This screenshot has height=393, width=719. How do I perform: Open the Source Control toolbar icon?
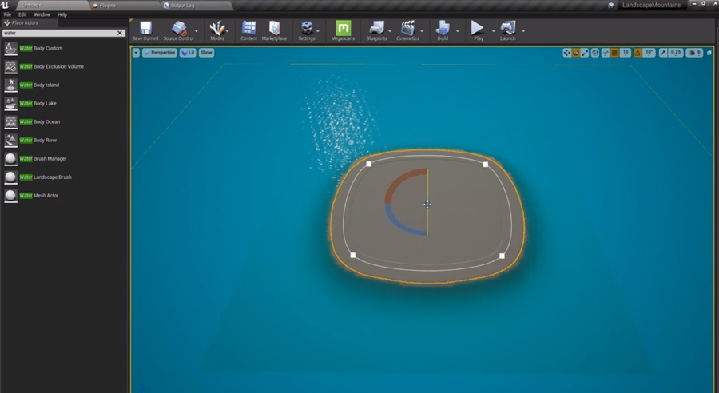click(x=177, y=30)
